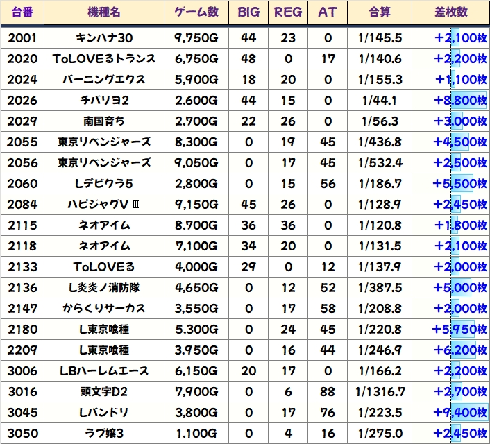Click the 差枚数 column header
Screen dimensions: 490x444
(x=450, y=12)
